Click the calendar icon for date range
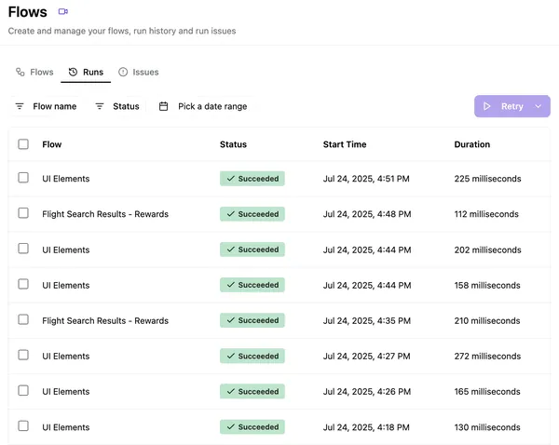This screenshot has height=445, width=559. point(163,106)
